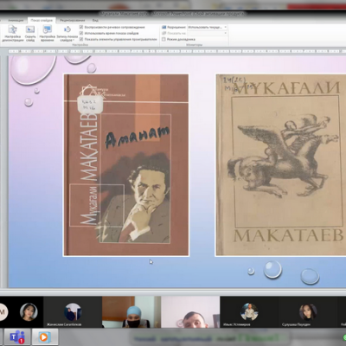Open the Вид ribbon tab
This screenshot has height=346, width=346.
[95, 21]
